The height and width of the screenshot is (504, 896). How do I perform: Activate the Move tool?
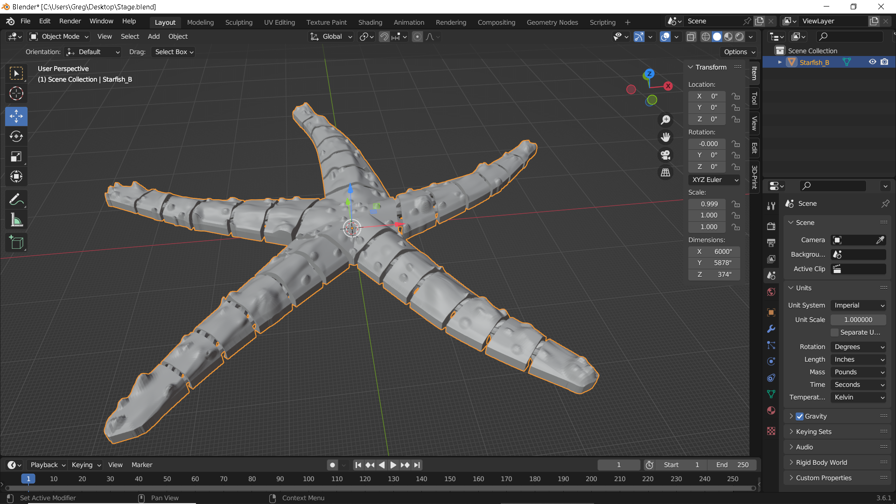pyautogui.click(x=16, y=116)
